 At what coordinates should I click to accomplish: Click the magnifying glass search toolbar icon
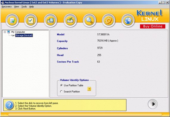point(89,20)
